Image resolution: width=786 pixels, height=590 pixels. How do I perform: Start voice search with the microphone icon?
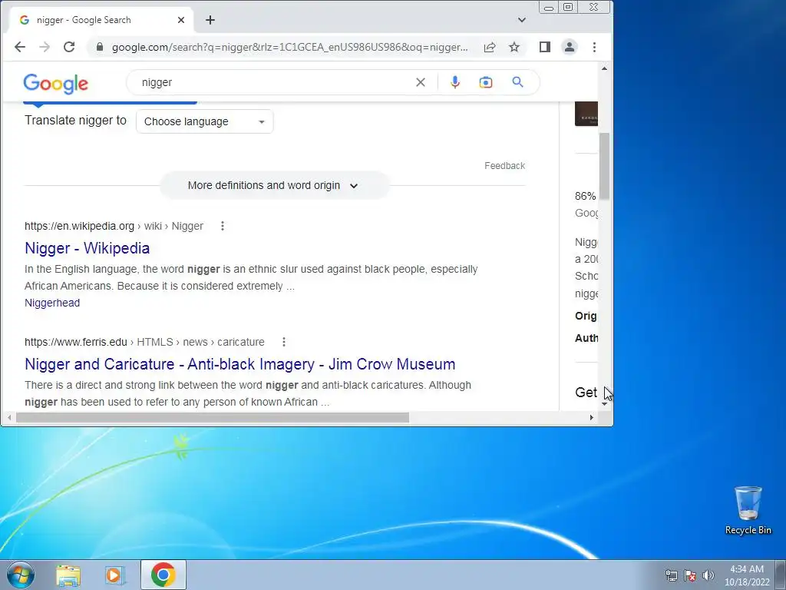[x=455, y=82]
